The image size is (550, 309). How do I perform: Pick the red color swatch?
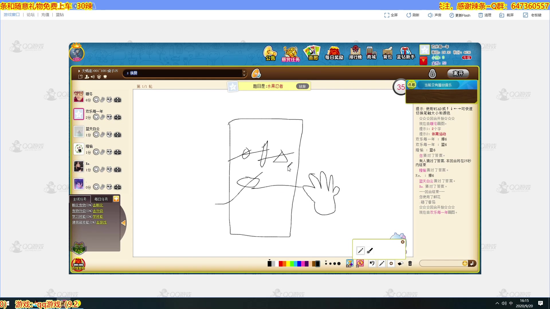click(x=280, y=264)
